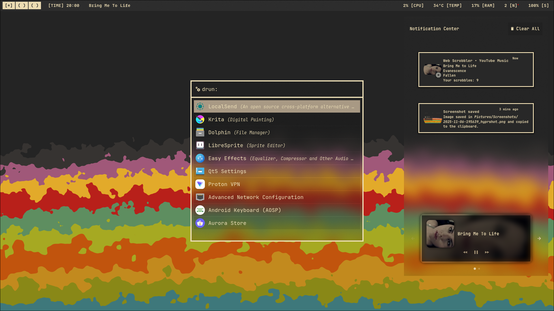Viewport: 554px width, 311px height.
Task: Switch to third workspace button
Action: [35, 5]
